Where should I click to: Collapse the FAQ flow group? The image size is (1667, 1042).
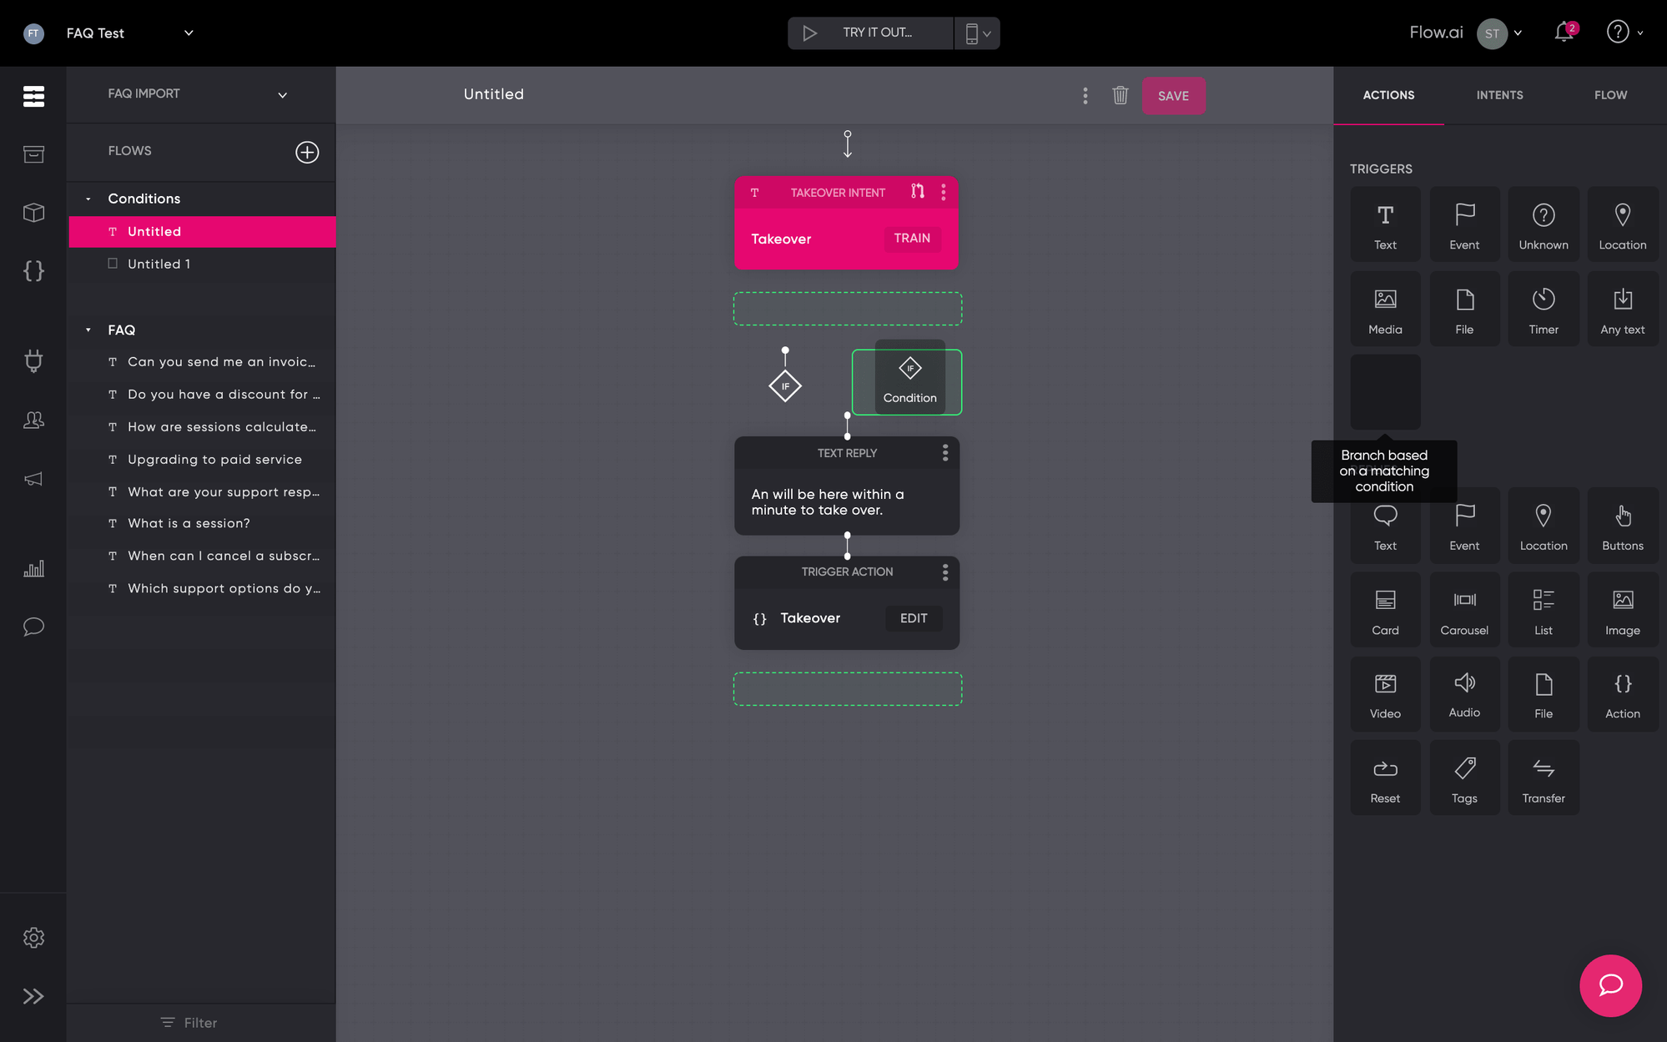[88, 330]
